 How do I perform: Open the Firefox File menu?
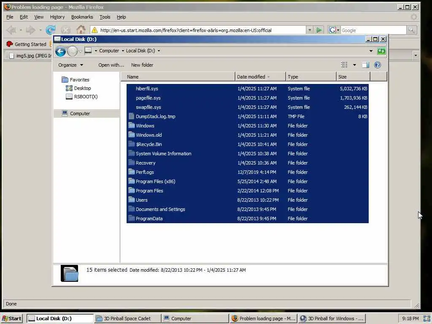tap(10, 17)
